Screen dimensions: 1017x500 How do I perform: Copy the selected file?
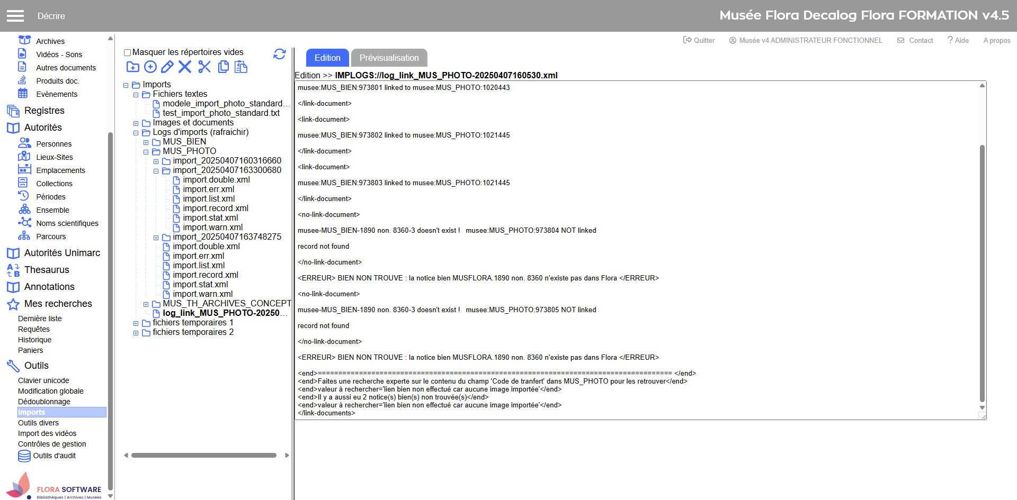pos(224,67)
